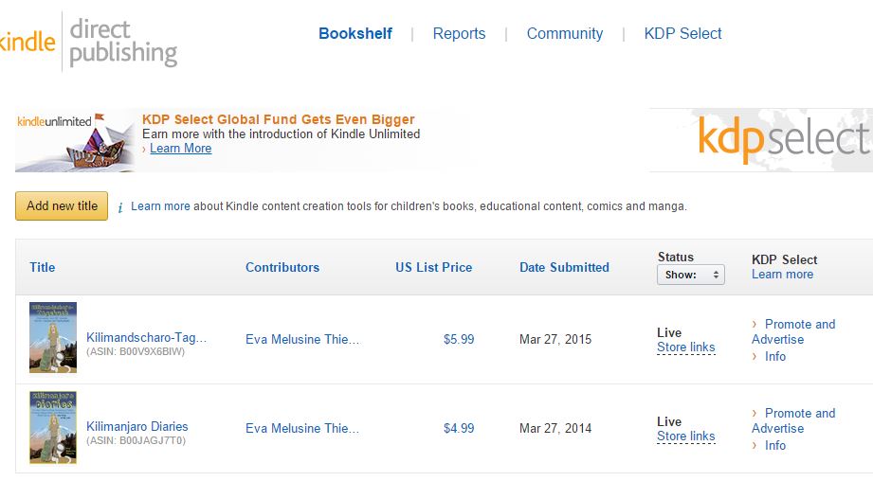Open Store links for Kilimanjaro Diaries
Image resolution: width=873 pixels, height=481 pixels.
(x=685, y=436)
